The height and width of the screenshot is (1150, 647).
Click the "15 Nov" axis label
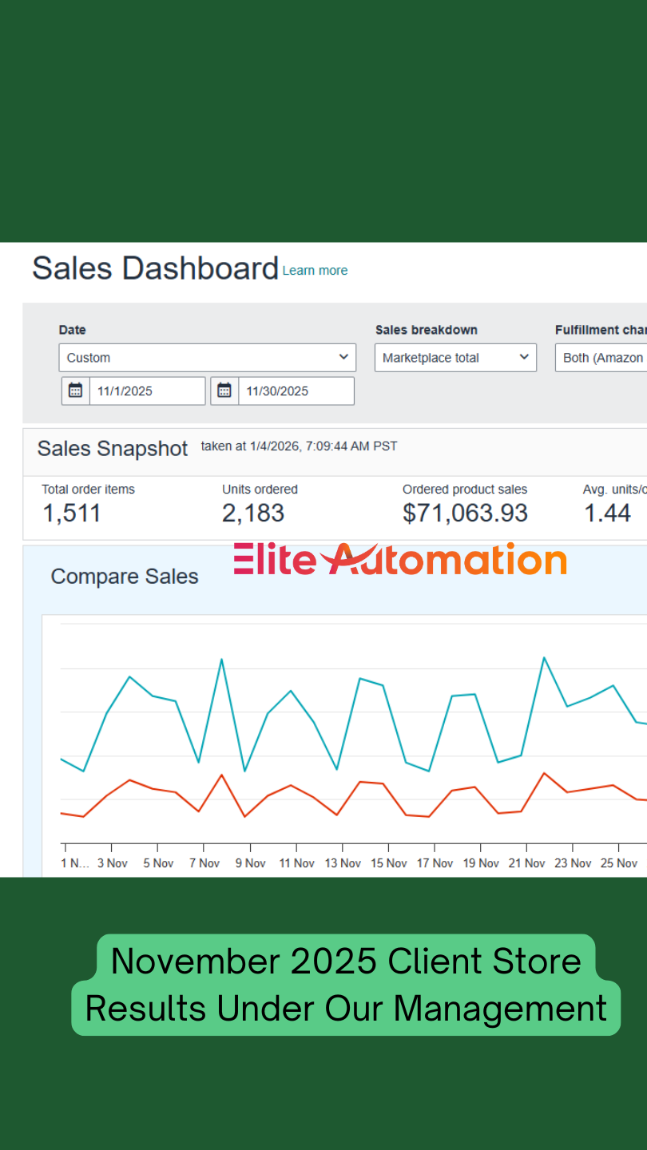tap(389, 863)
